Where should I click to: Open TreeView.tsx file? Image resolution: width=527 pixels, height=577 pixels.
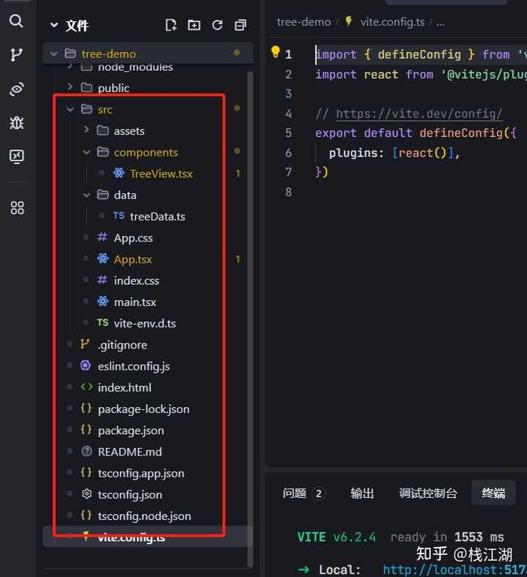161,174
